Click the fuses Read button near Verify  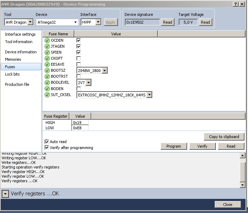pos(231,146)
